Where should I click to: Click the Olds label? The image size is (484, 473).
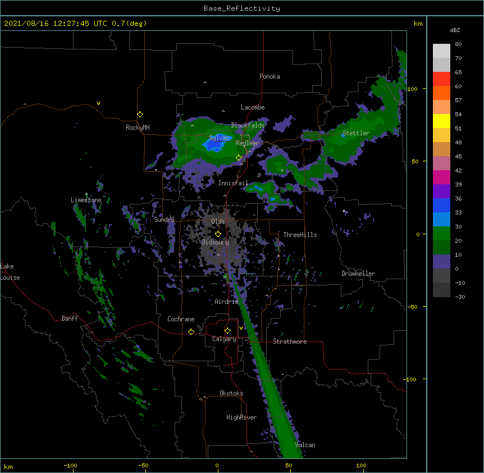218,221
